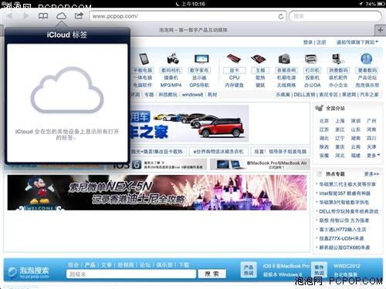This screenshot has width=386, height=289.
Task: Click the tablet computer category icon
Action: click(x=144, y=59)
